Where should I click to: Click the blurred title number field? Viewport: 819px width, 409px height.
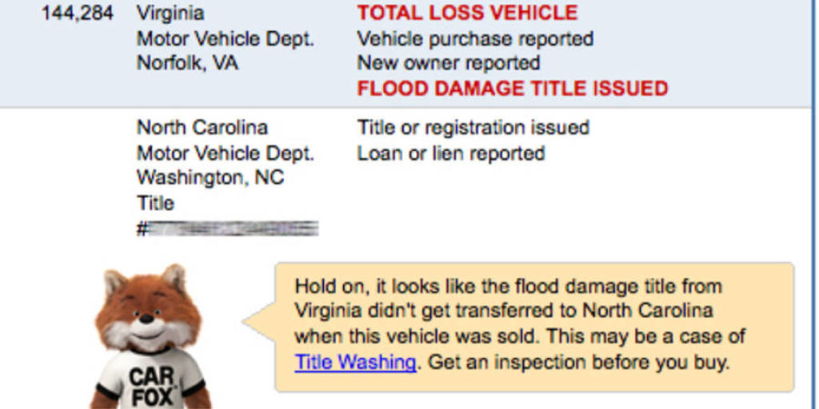[x=228, y=229]
